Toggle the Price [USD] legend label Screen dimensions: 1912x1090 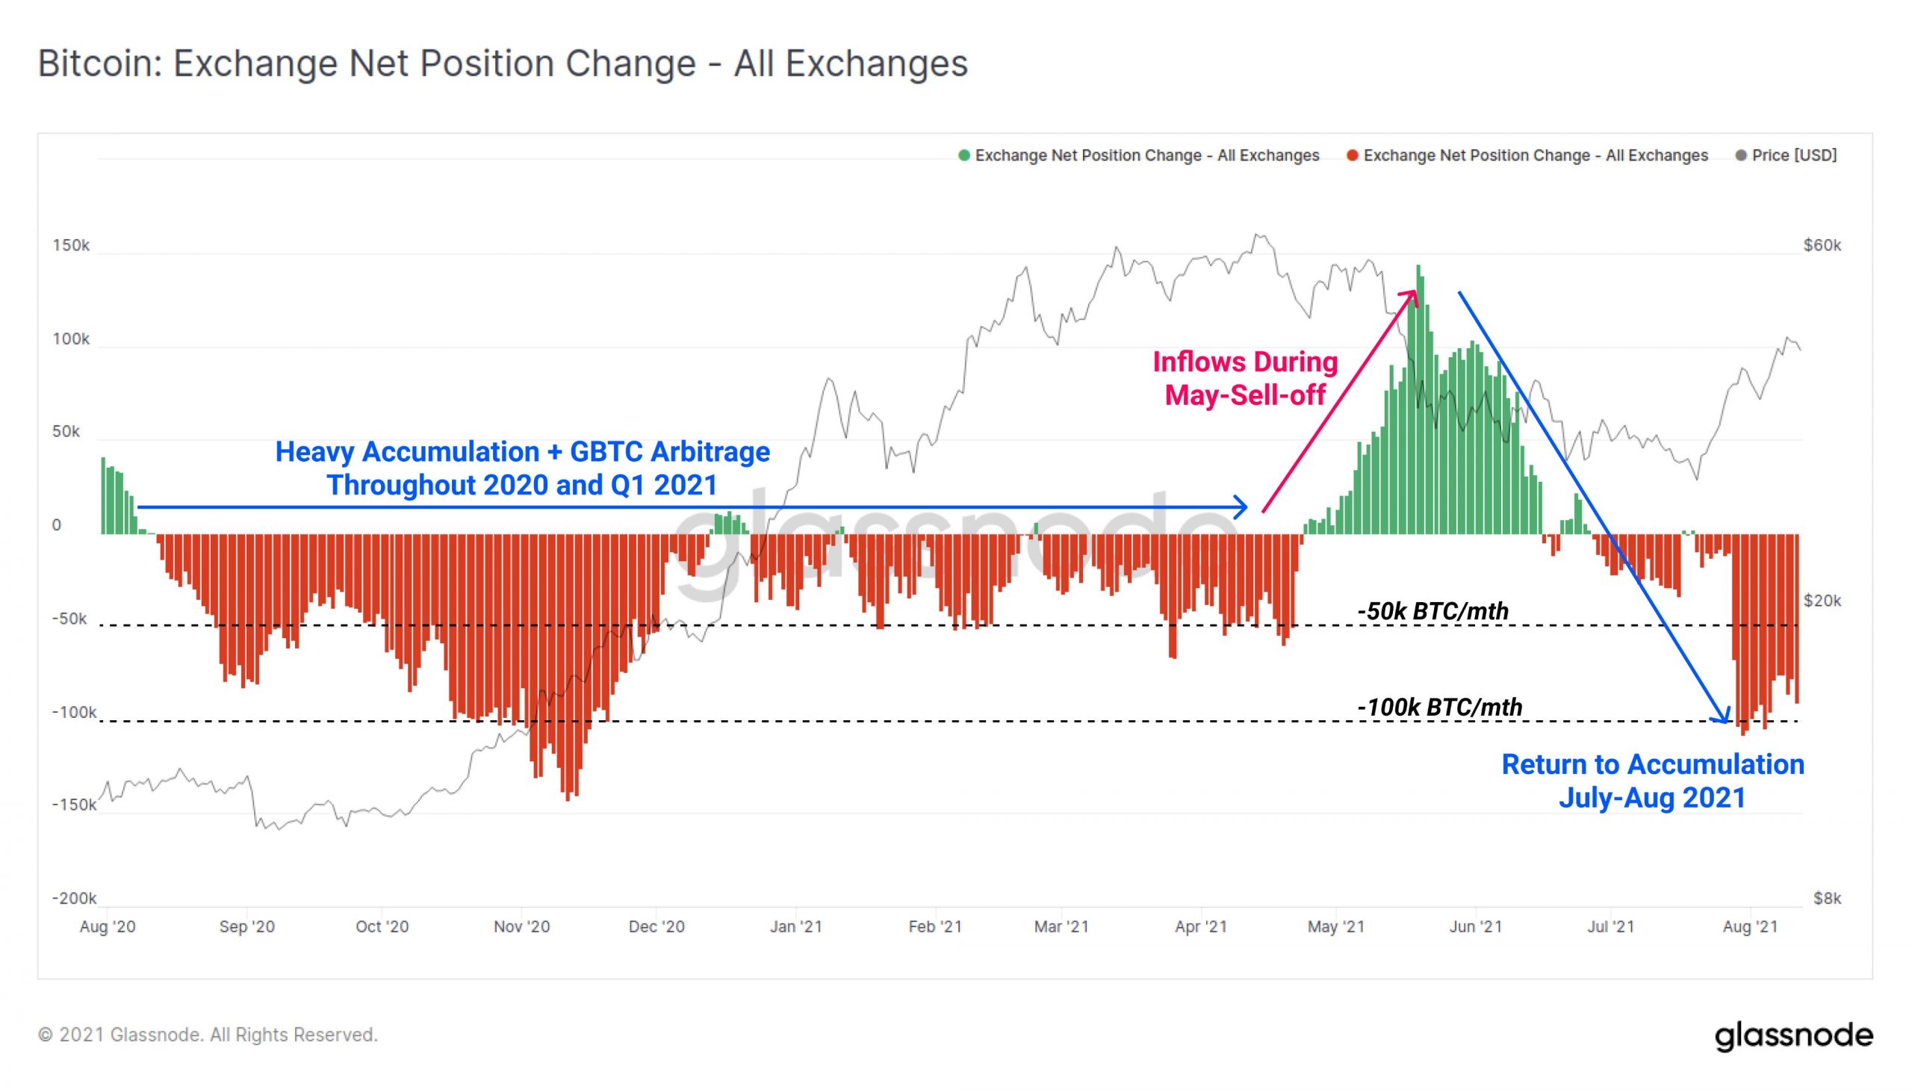(1794, 155)
